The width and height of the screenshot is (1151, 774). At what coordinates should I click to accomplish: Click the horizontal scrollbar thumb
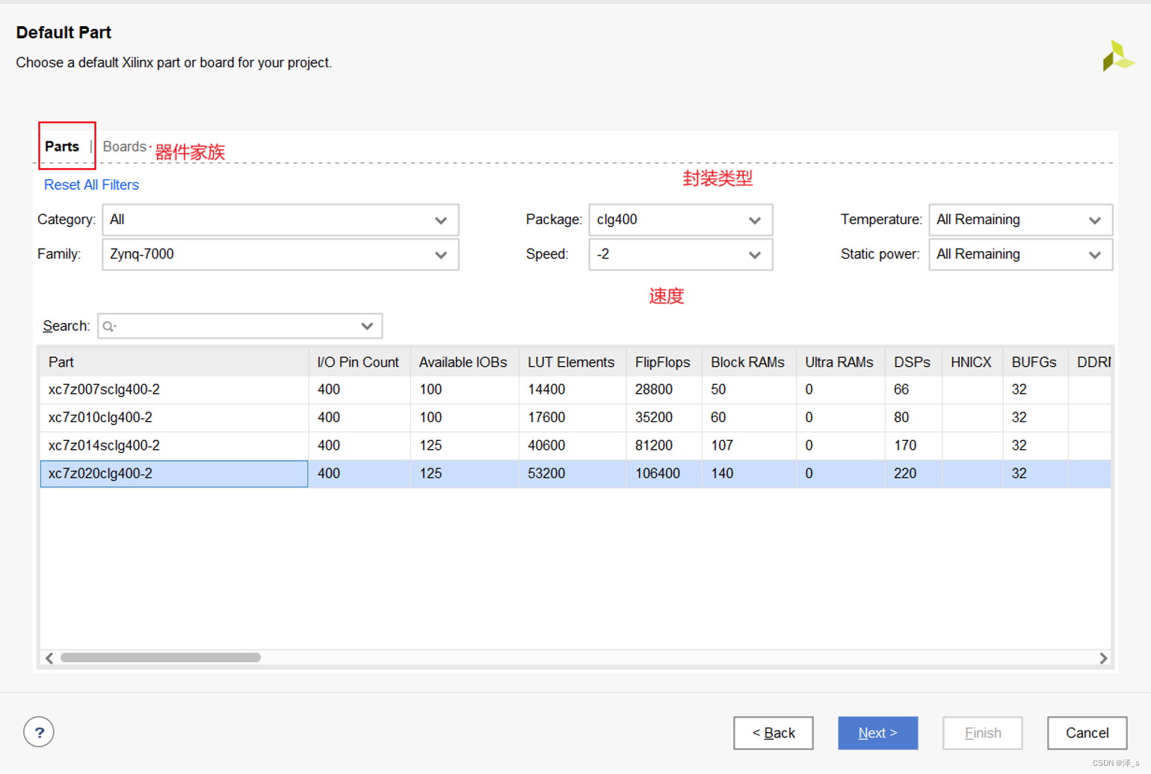(x=161, y=657)
